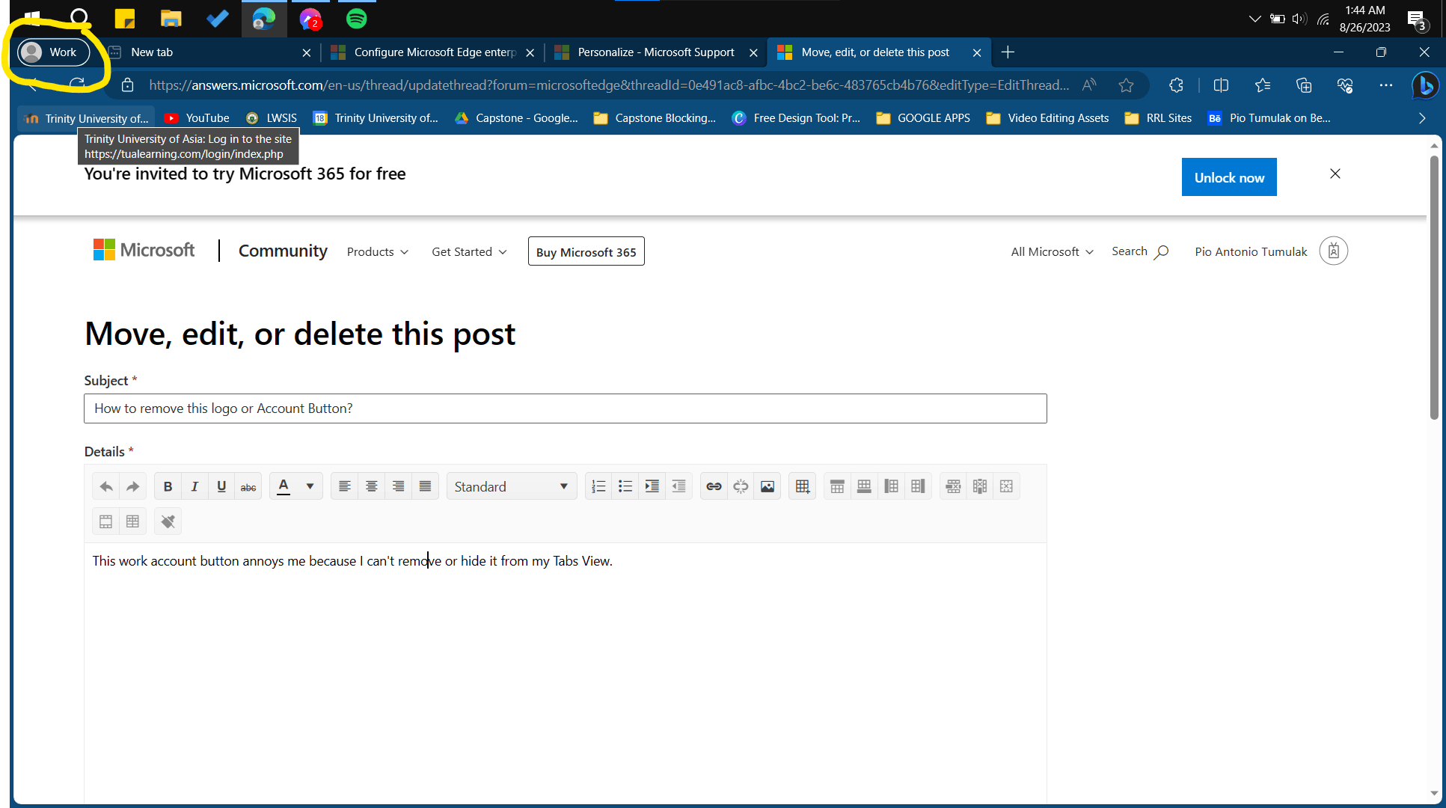
Task: Expand the All Microsoft dropdown
Action: [1052, 252]
